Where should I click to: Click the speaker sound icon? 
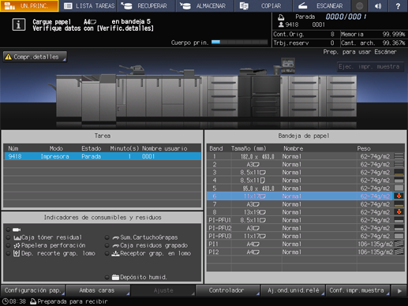(378, 6)
